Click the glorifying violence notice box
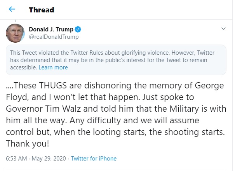 (x=116, y=60)
